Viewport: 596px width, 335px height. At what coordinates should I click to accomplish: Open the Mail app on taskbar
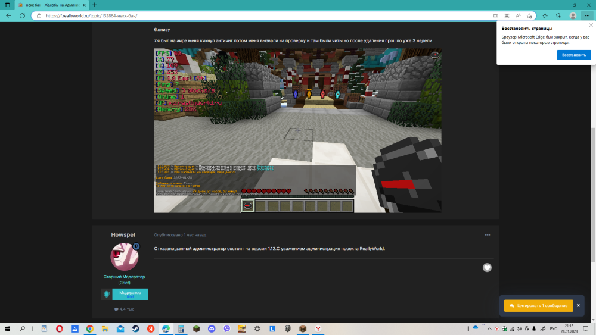[120, 329]
